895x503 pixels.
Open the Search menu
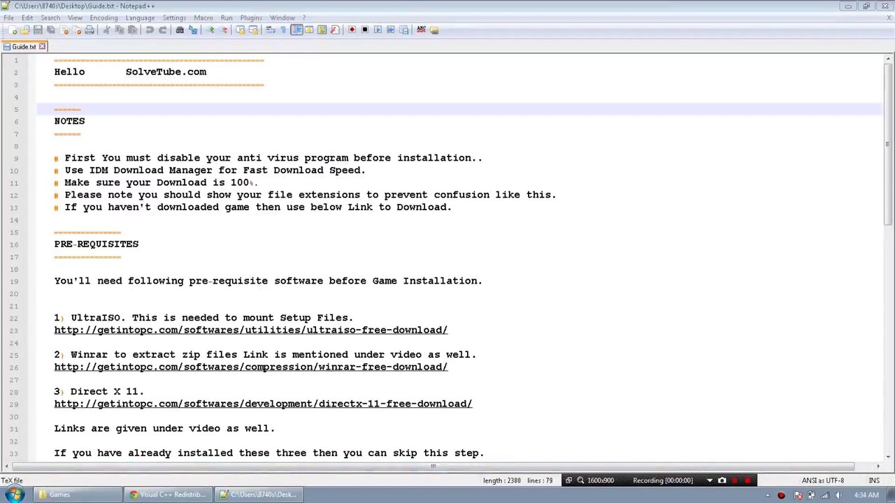pyautogui.click(x=50, y=17)
